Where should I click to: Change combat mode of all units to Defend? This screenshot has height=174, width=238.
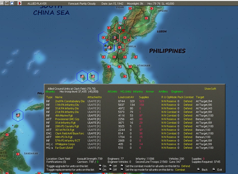(x=185, y=166)
